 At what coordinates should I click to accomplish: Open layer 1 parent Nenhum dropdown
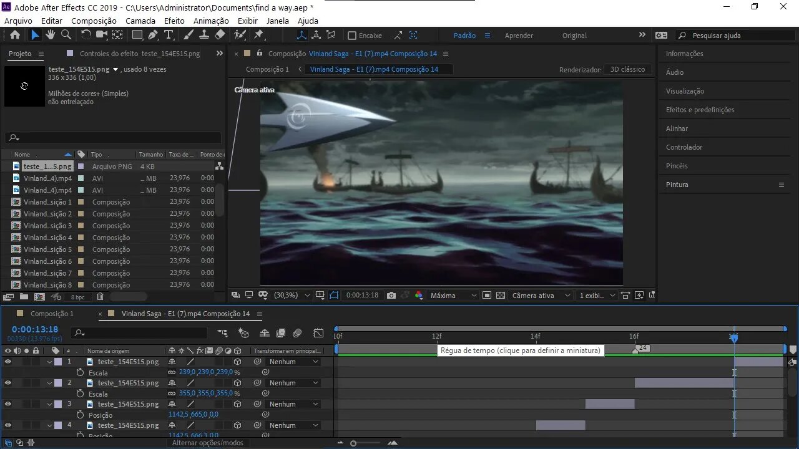pos(293,362)
